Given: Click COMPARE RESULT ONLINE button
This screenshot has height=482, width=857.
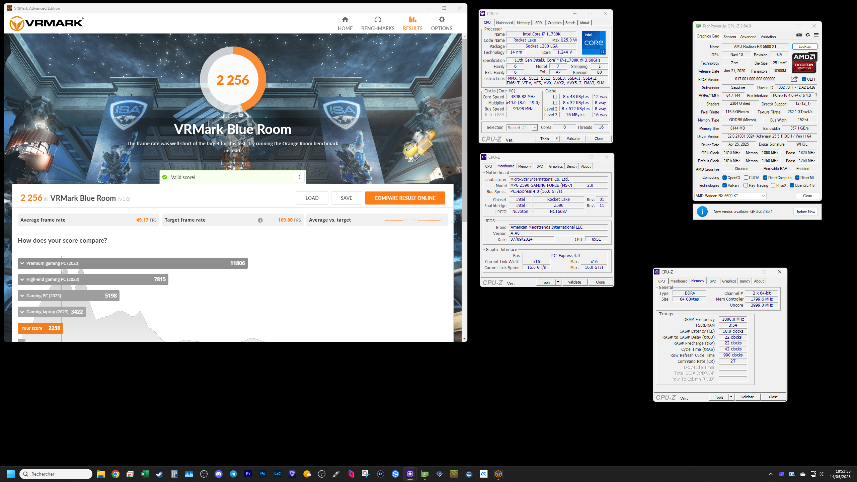Looking at the screenshot, I should coord(405,198).
